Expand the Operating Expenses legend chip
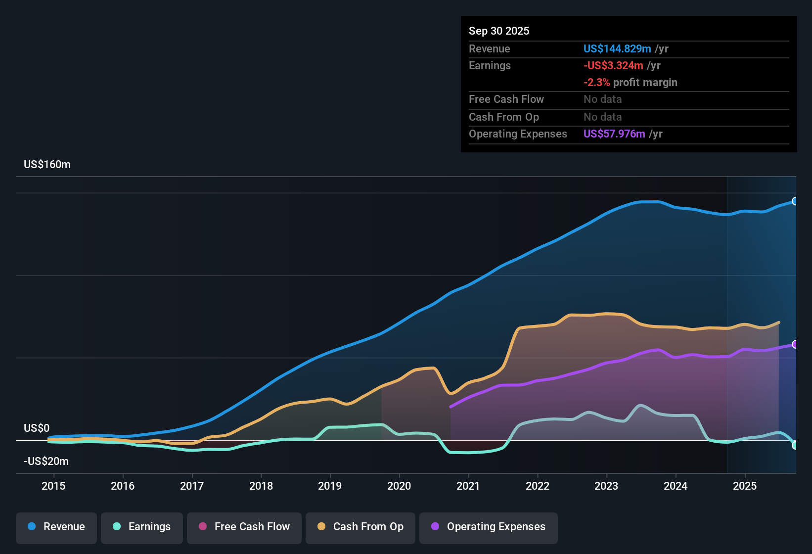The height and width of the screenshot is (554, 812). (488, 528)
